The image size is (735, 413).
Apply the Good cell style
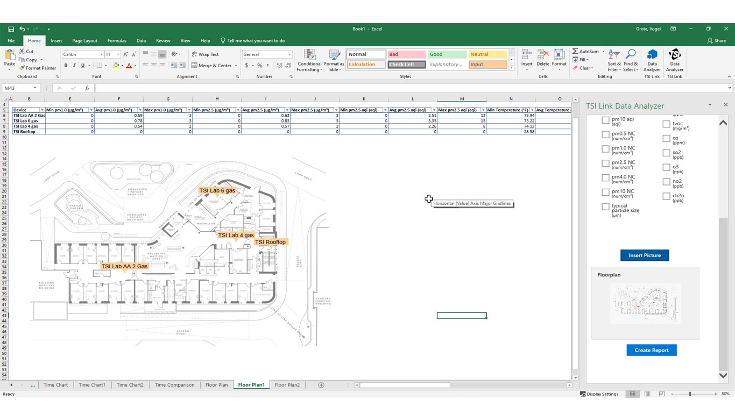coord(447,54)
